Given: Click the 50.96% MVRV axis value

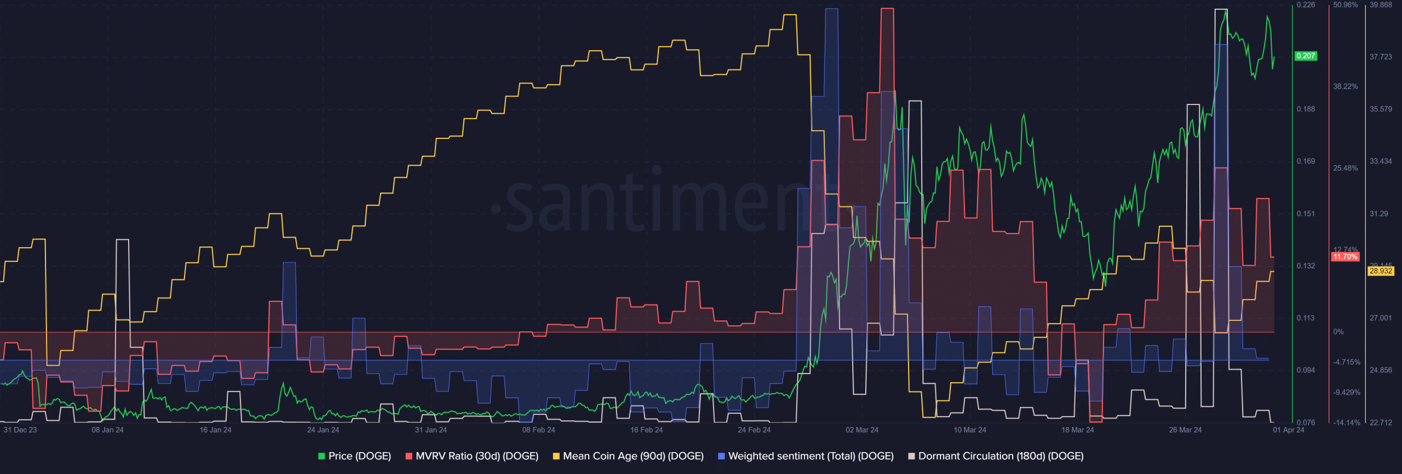Looking at the screenshot, I should [x=1346, y=5].
